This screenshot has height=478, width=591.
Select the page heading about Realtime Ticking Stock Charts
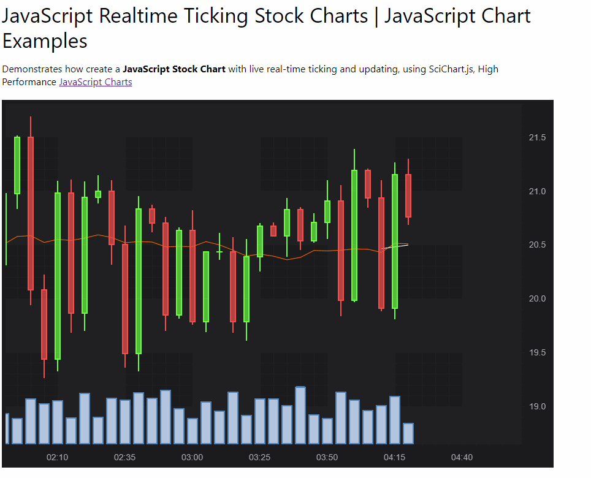click(264, 16)
